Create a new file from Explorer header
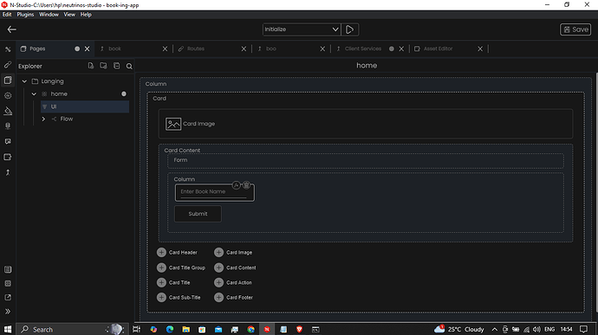This screenshot has height=335, width=598. point(91,66)
